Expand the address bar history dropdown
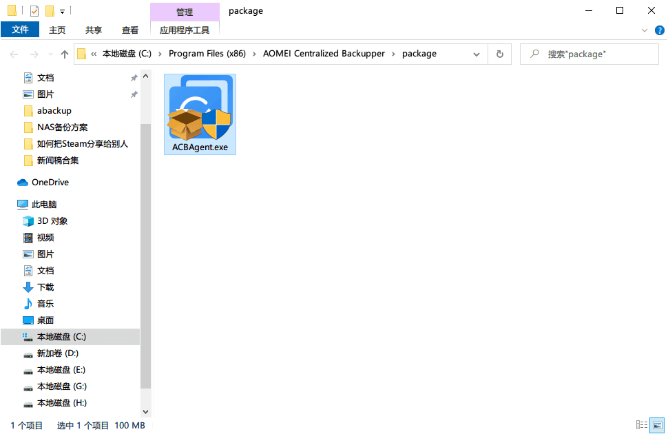The image size is (668, 434). [477, 54]
